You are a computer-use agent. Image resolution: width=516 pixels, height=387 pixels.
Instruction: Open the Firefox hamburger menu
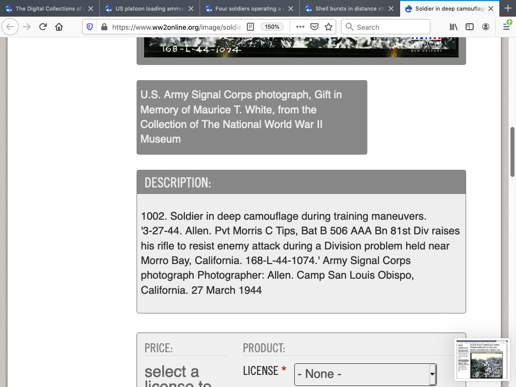pos(506,27)
